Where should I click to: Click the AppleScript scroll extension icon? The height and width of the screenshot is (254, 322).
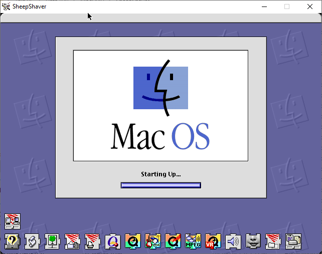tap(32, 241)
